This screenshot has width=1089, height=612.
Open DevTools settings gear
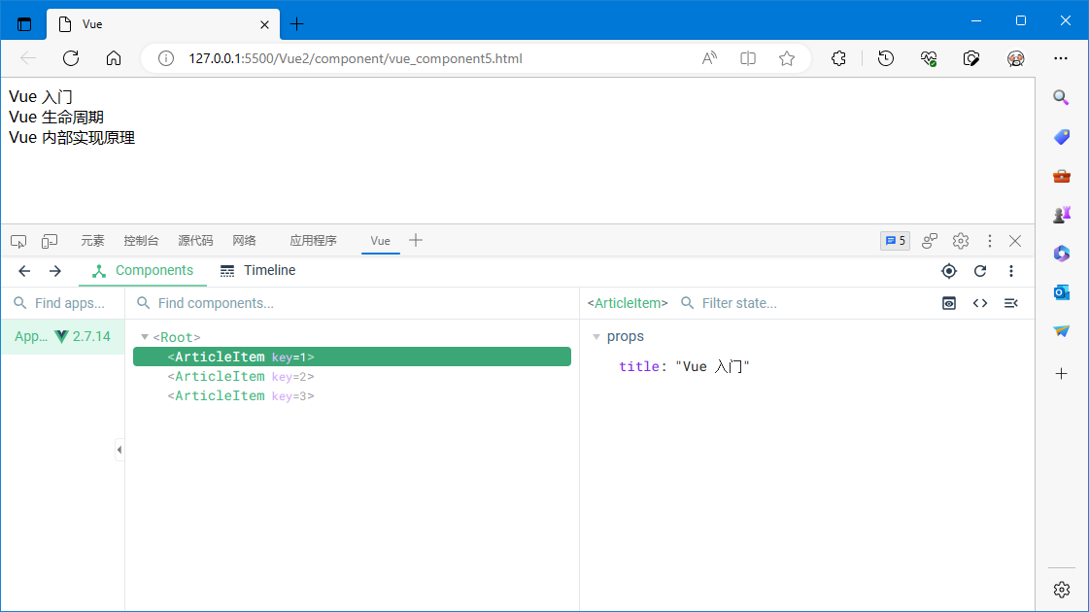961,241
